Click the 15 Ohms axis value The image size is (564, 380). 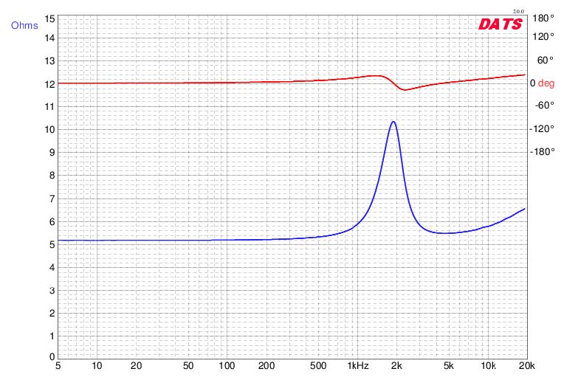click(x=49, y=18)
